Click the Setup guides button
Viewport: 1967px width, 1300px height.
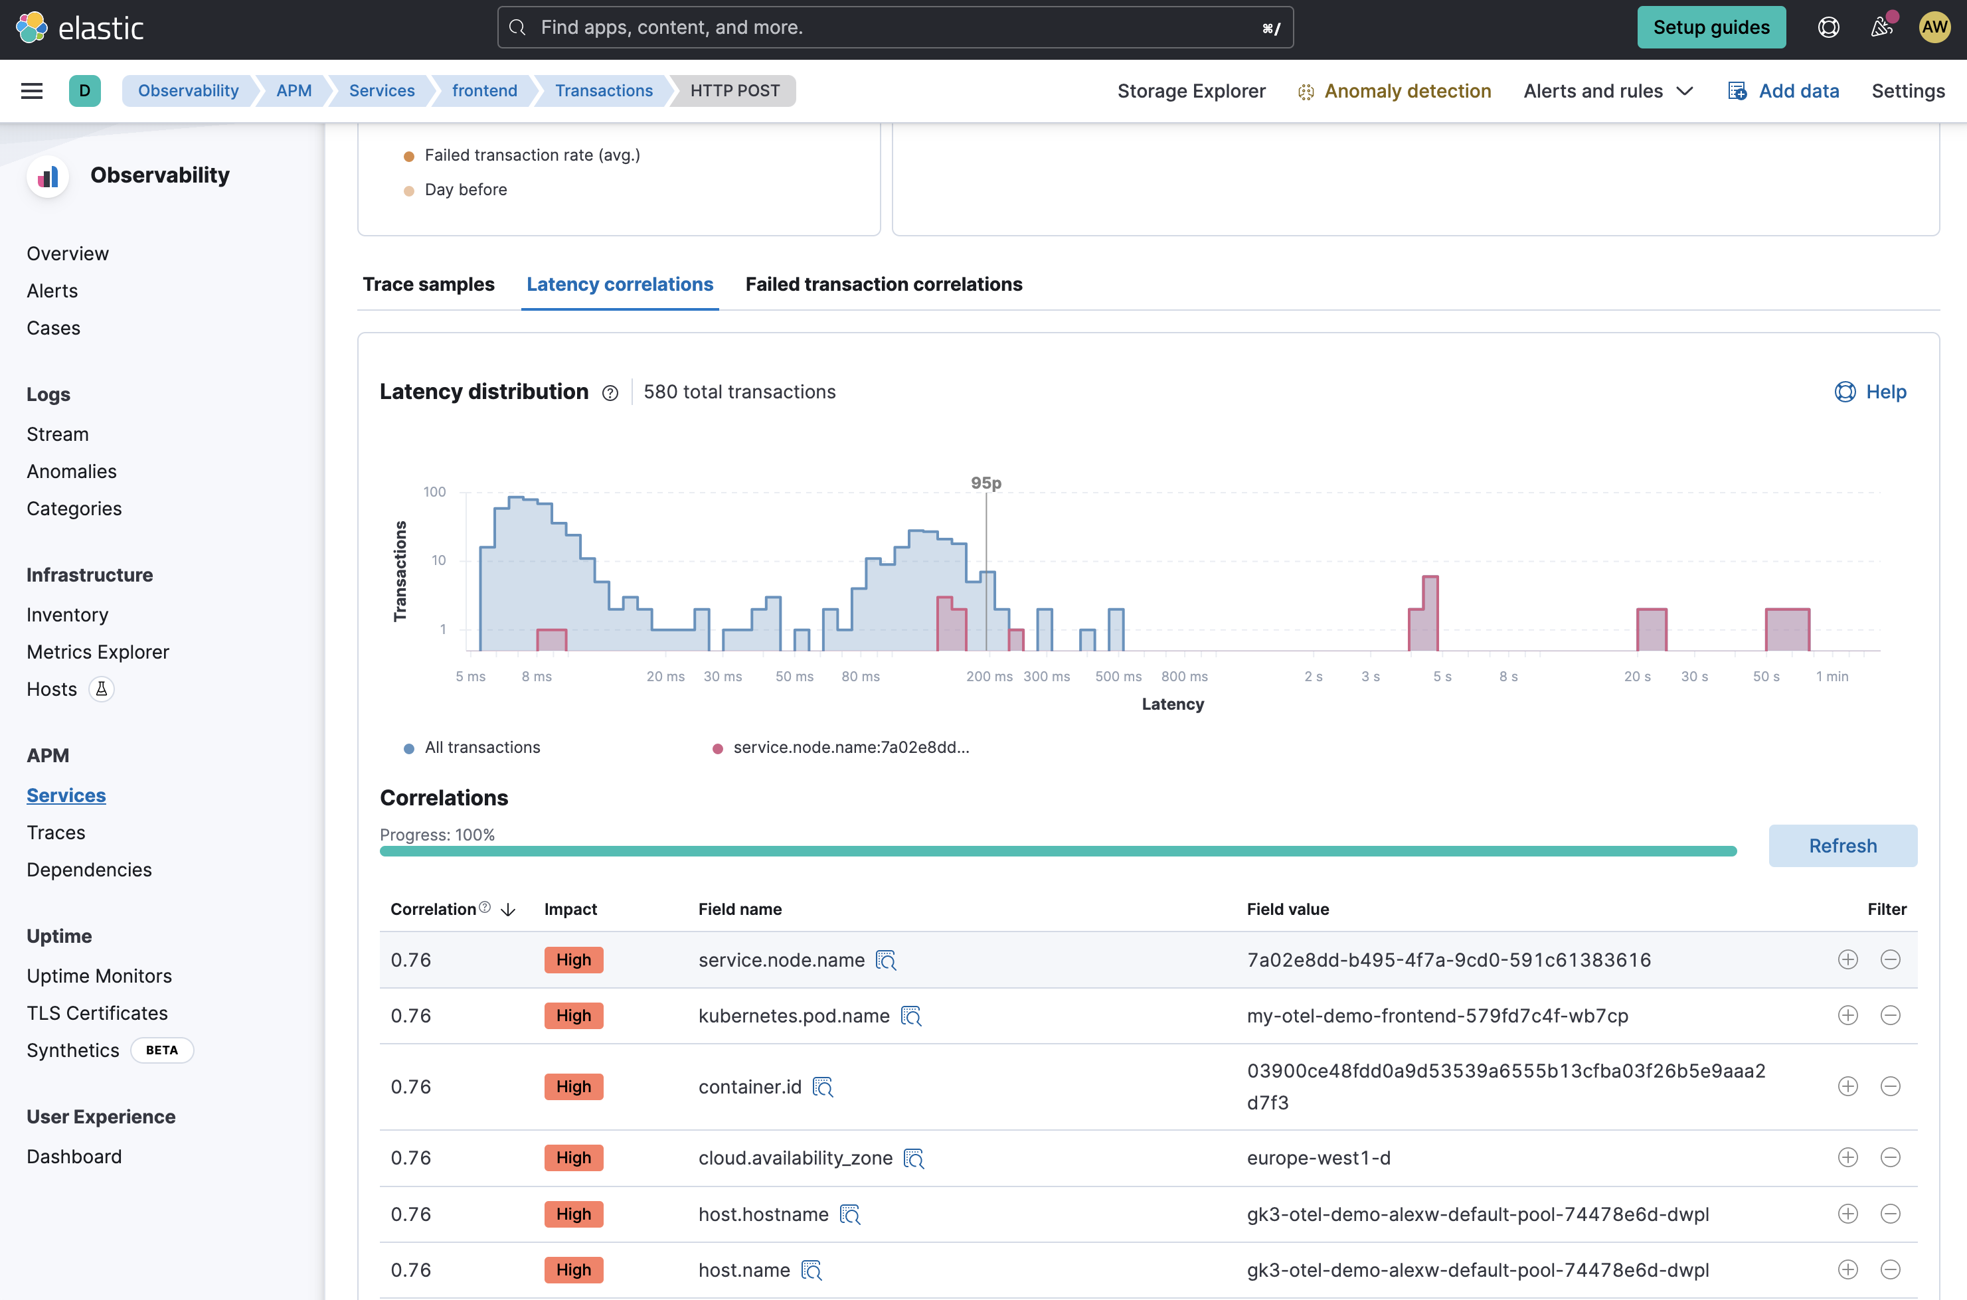pos(1711,27)
